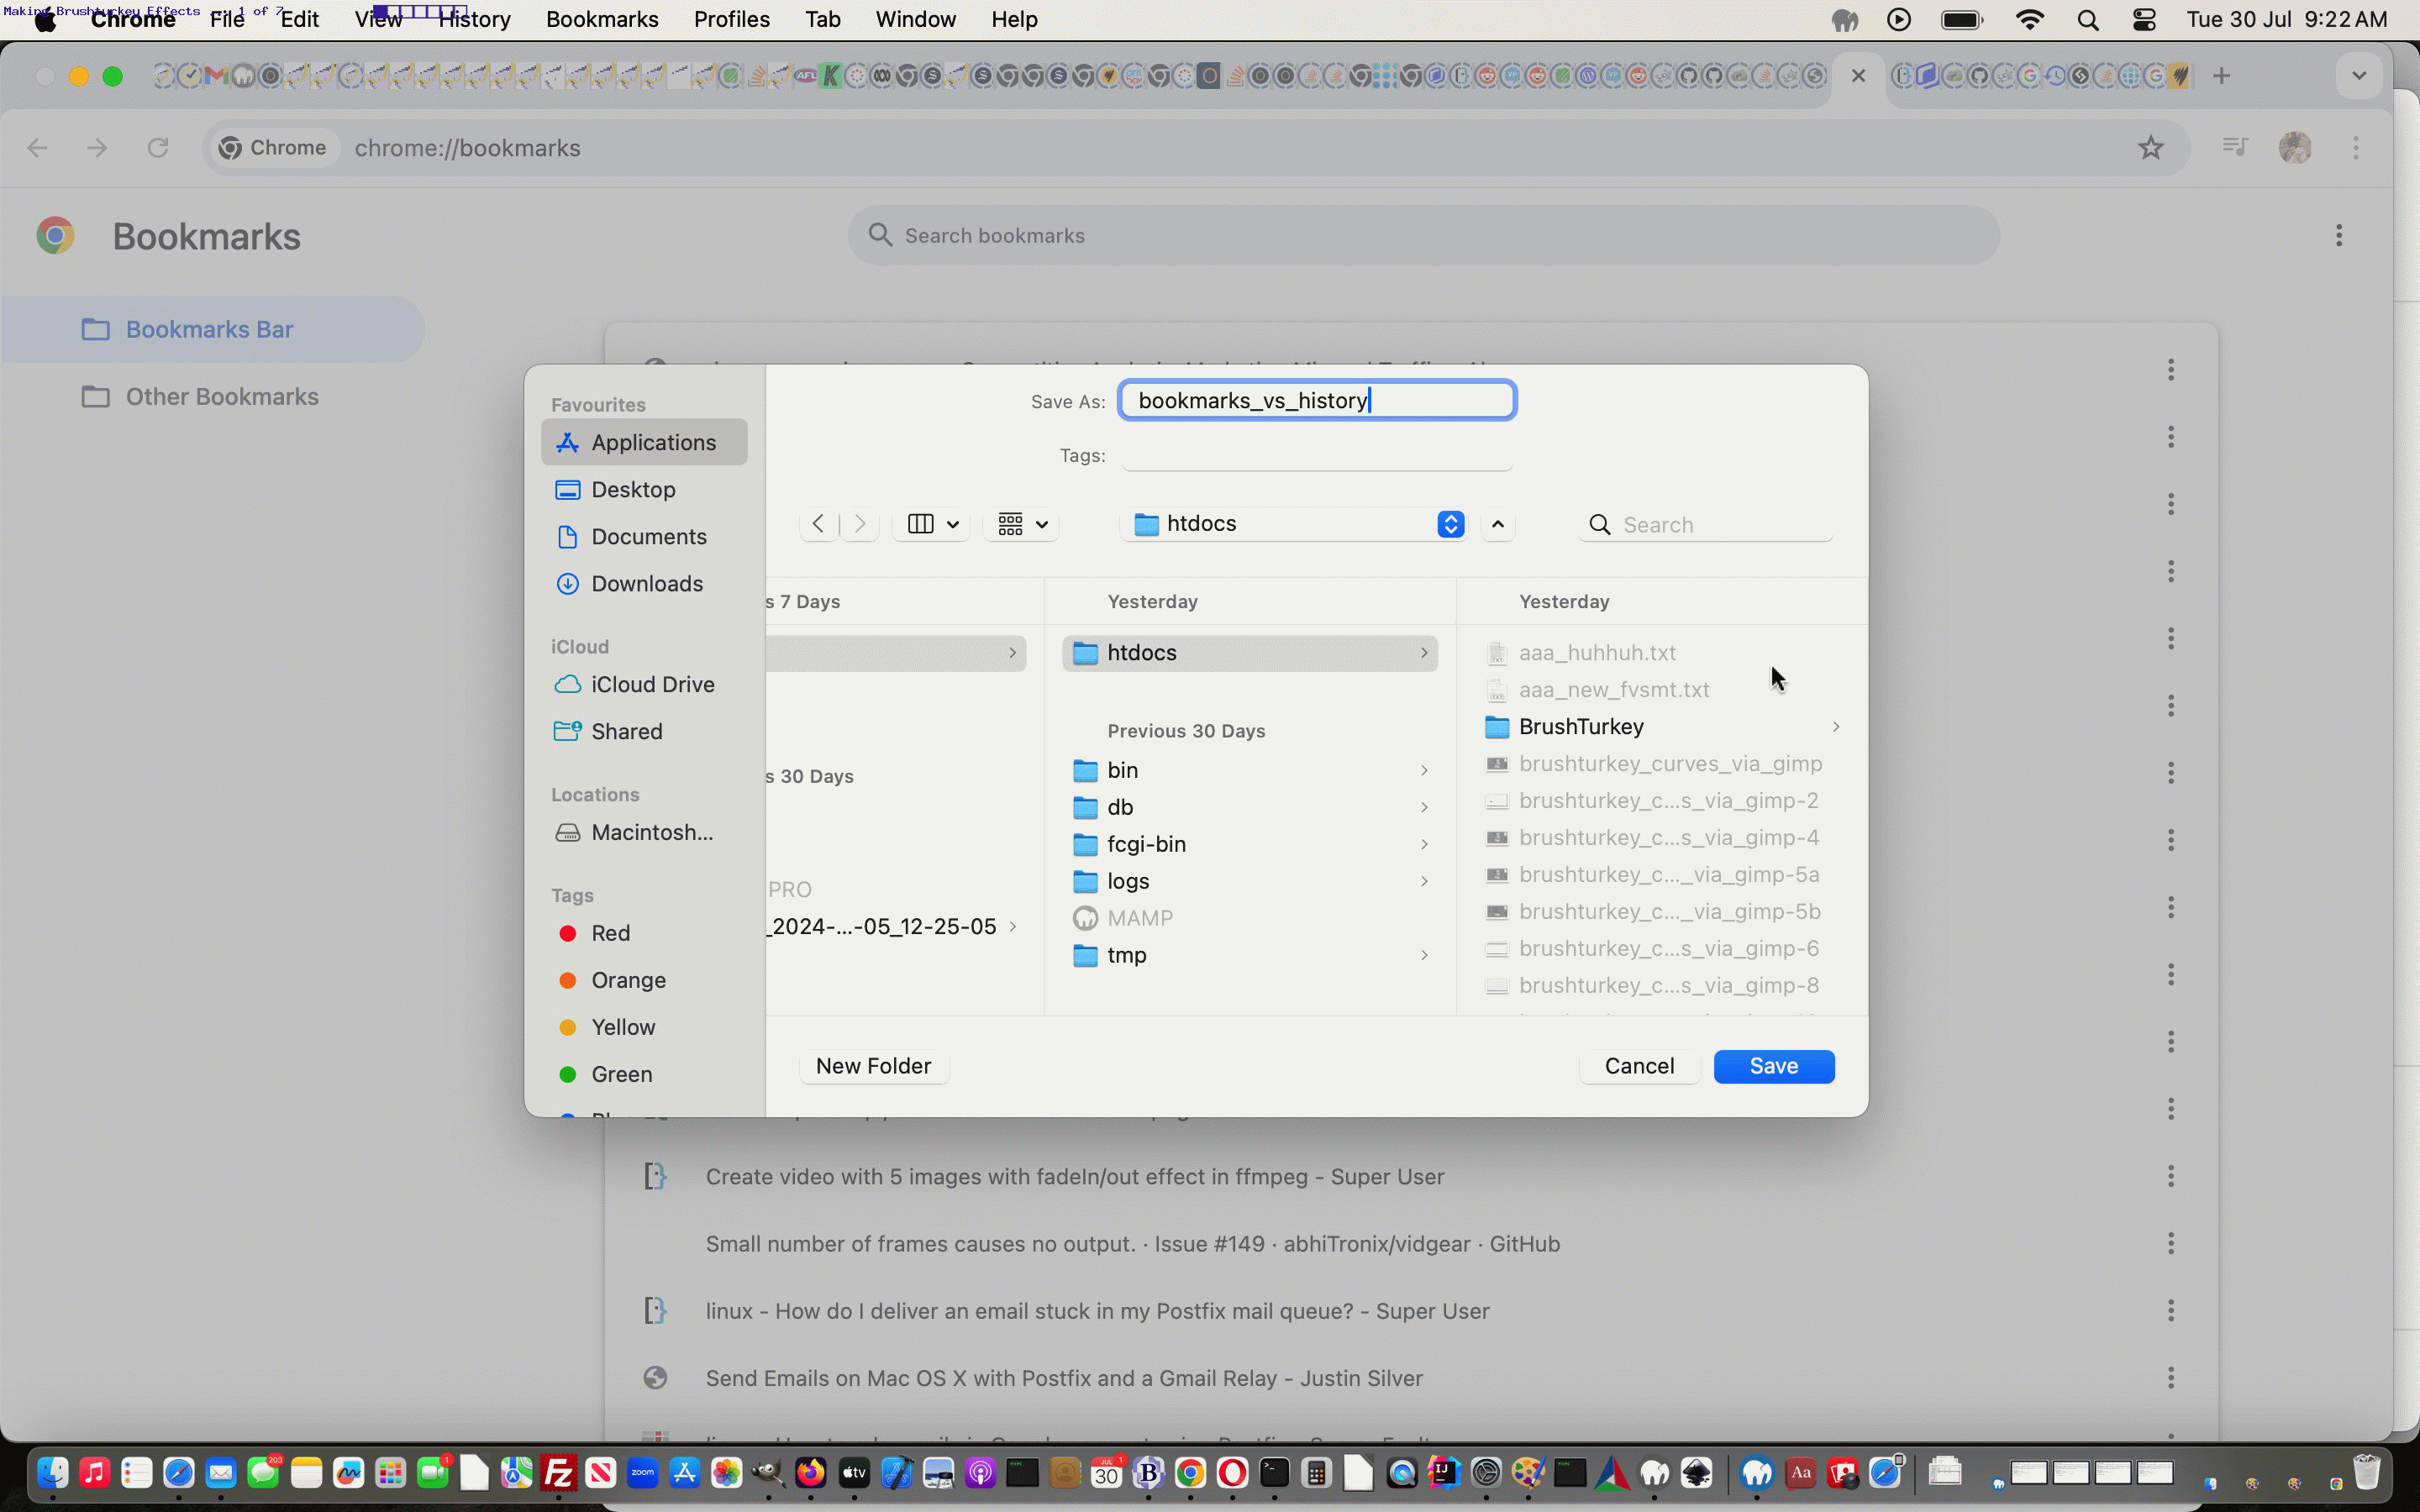Open the tab search dropdown
Screen dimensions: 2420x1512
point(2359,76)
